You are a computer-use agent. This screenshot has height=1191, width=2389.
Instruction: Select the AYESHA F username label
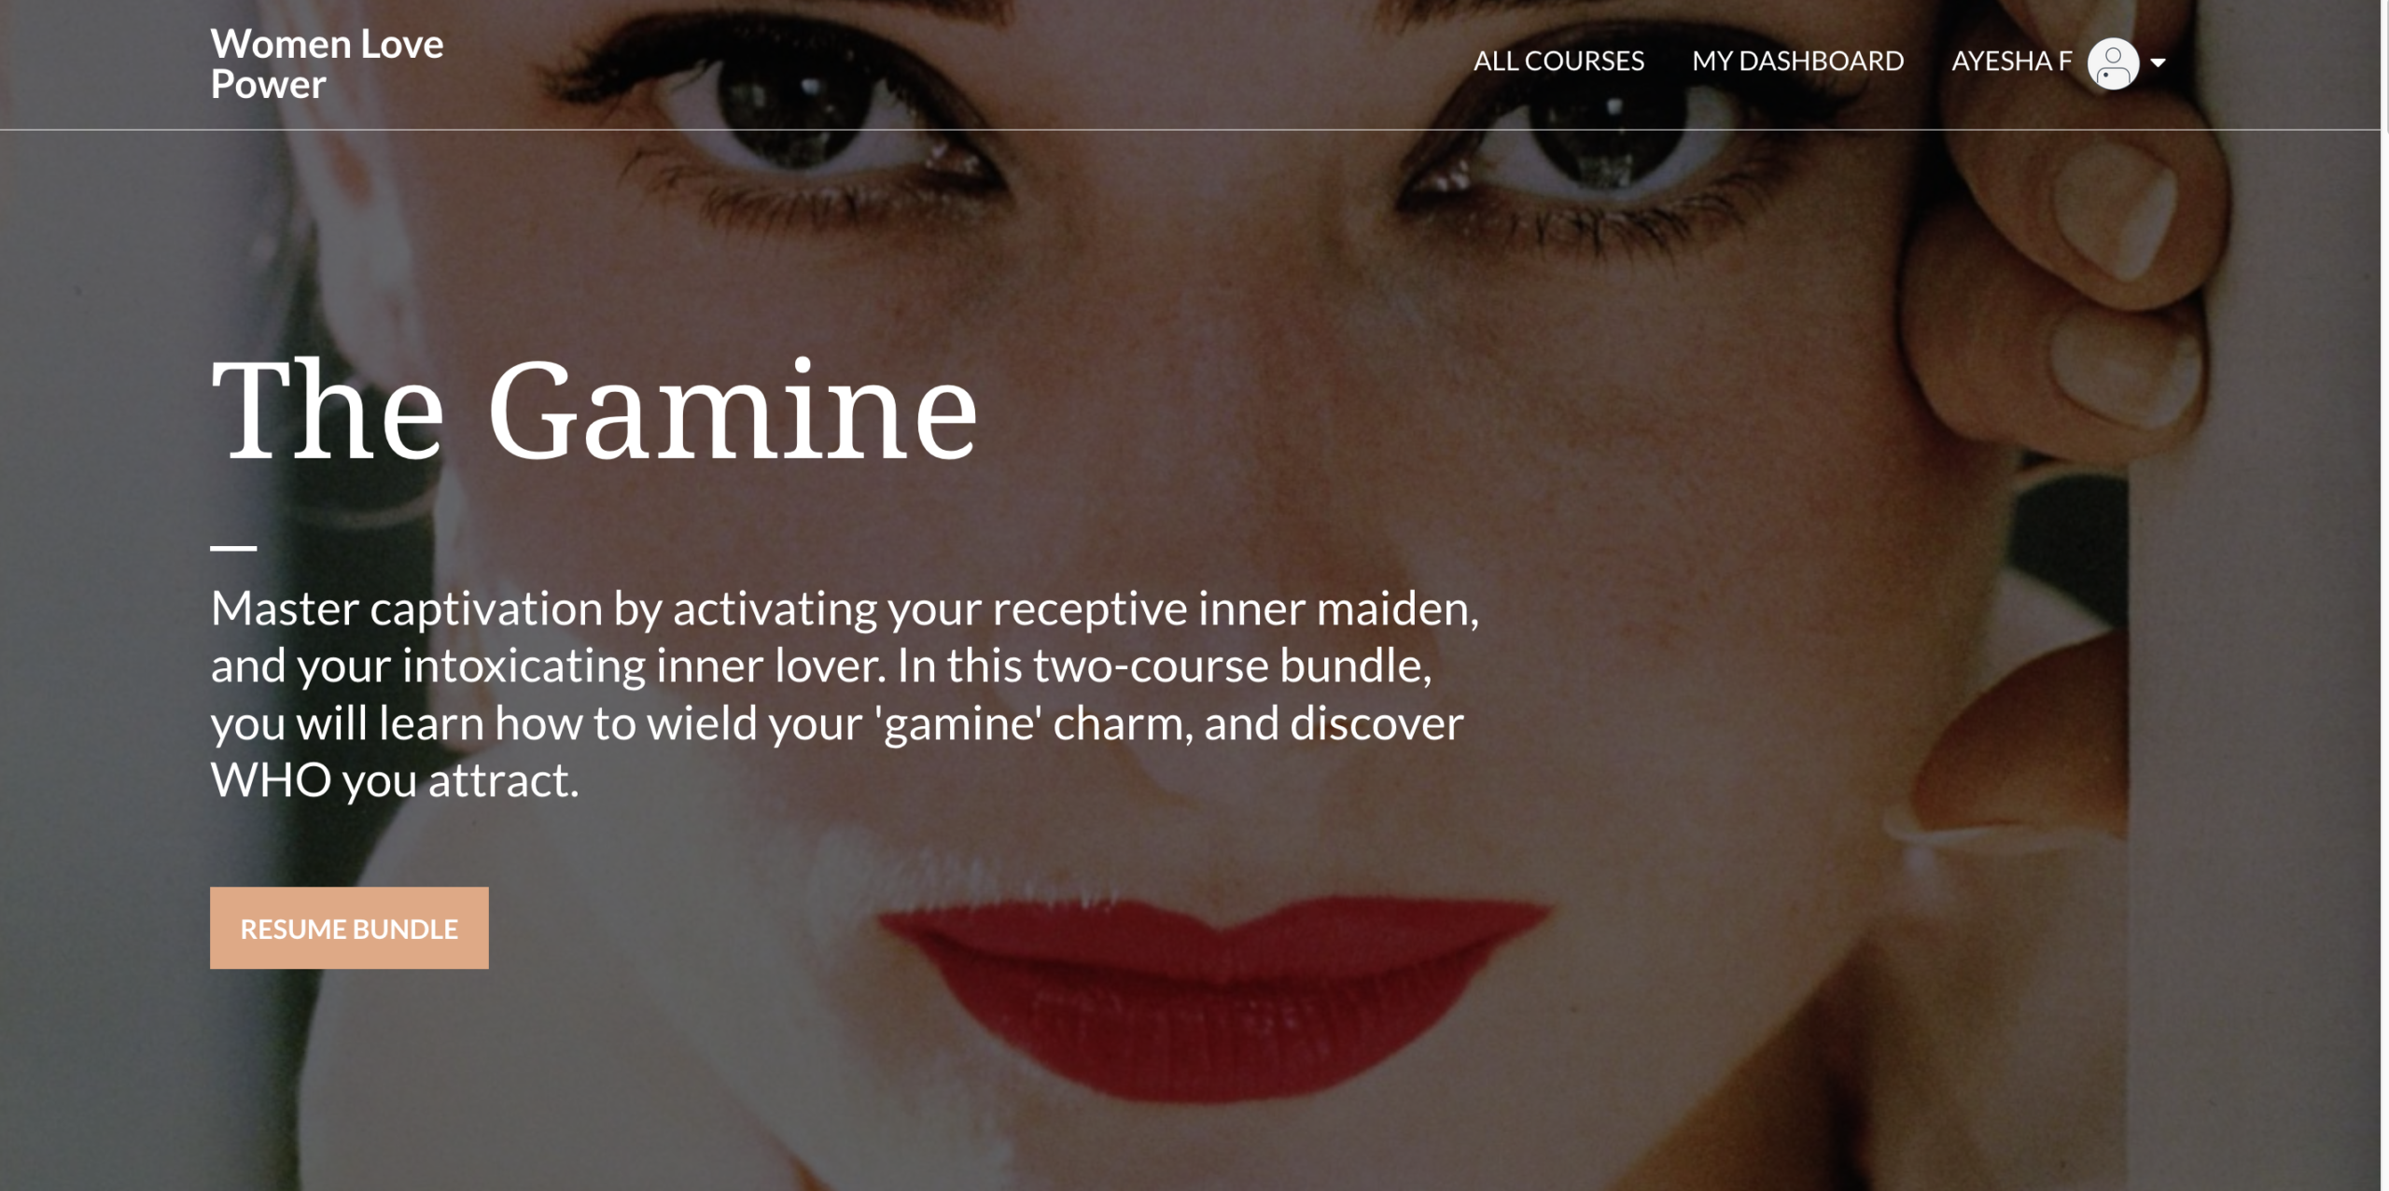[2011, 61]
